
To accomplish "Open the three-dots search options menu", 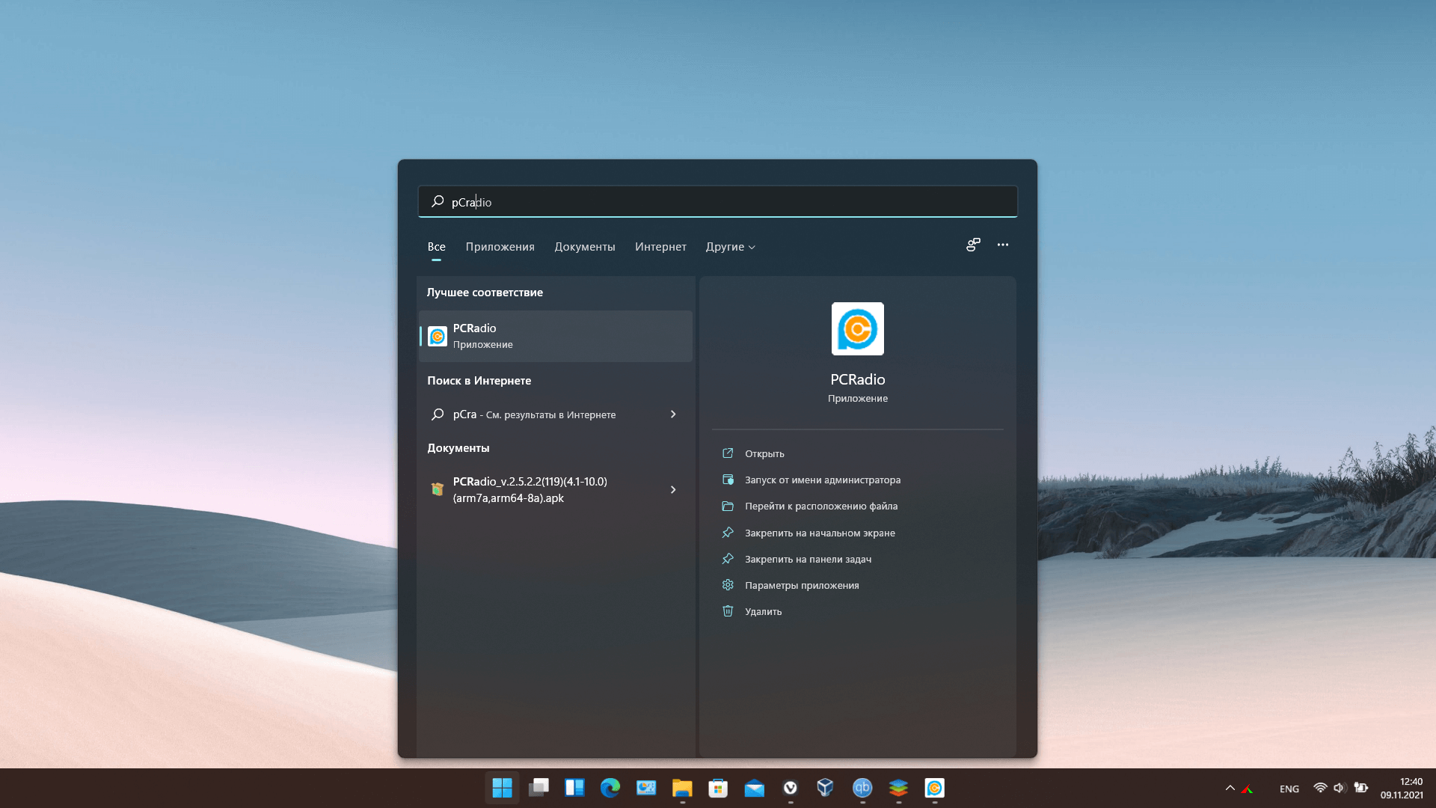I will [1003, 245].
